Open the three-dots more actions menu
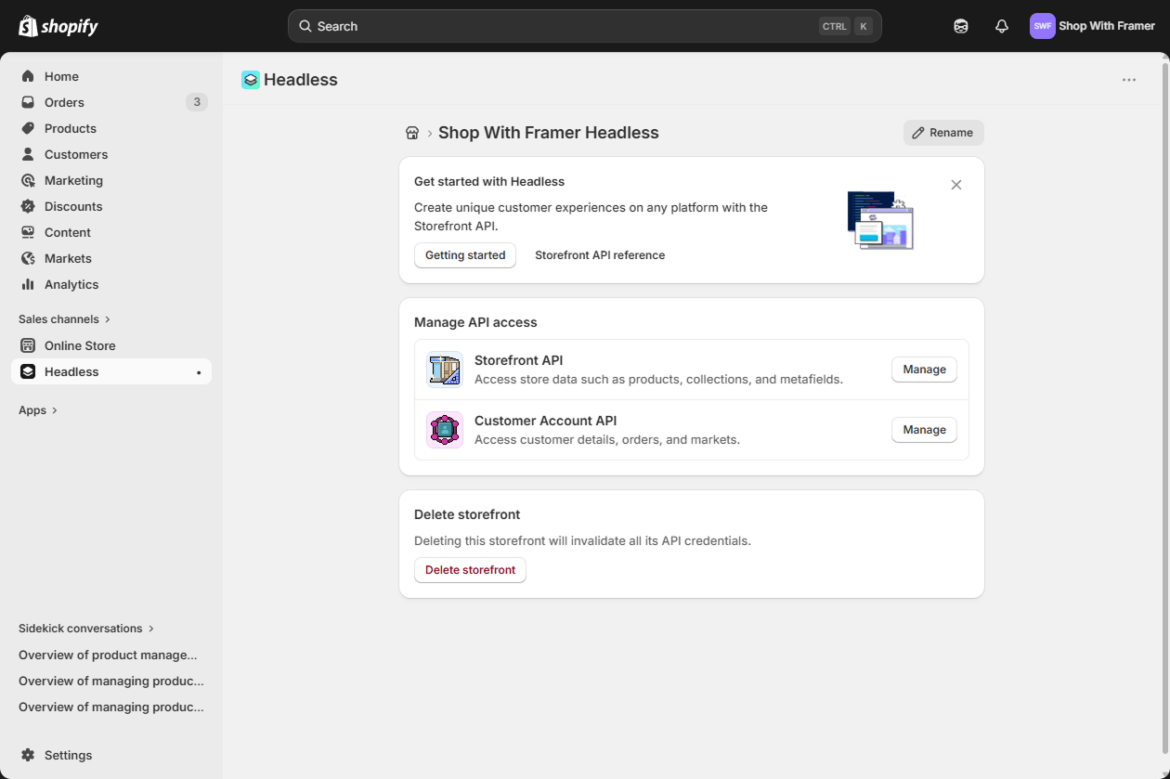The width and height of the screenshot is (1170, 779). [1129, 80]
